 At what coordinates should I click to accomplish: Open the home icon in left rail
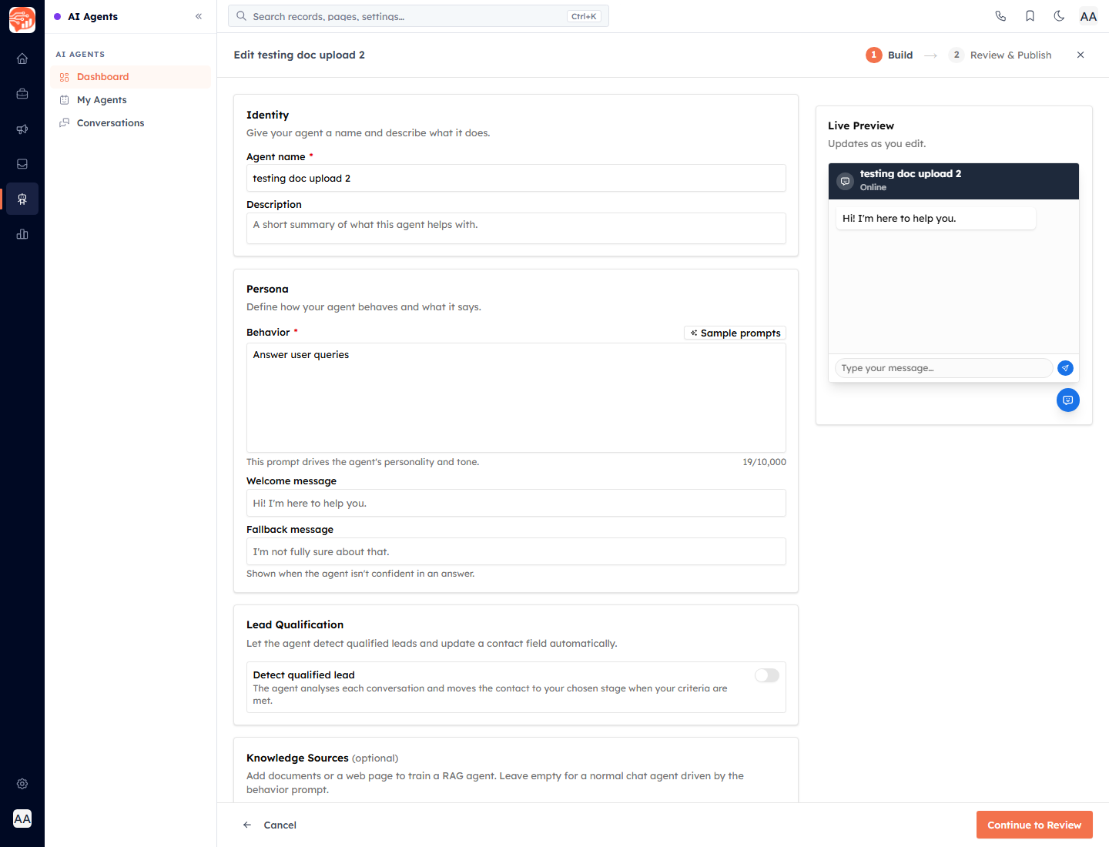coord(22,59)
